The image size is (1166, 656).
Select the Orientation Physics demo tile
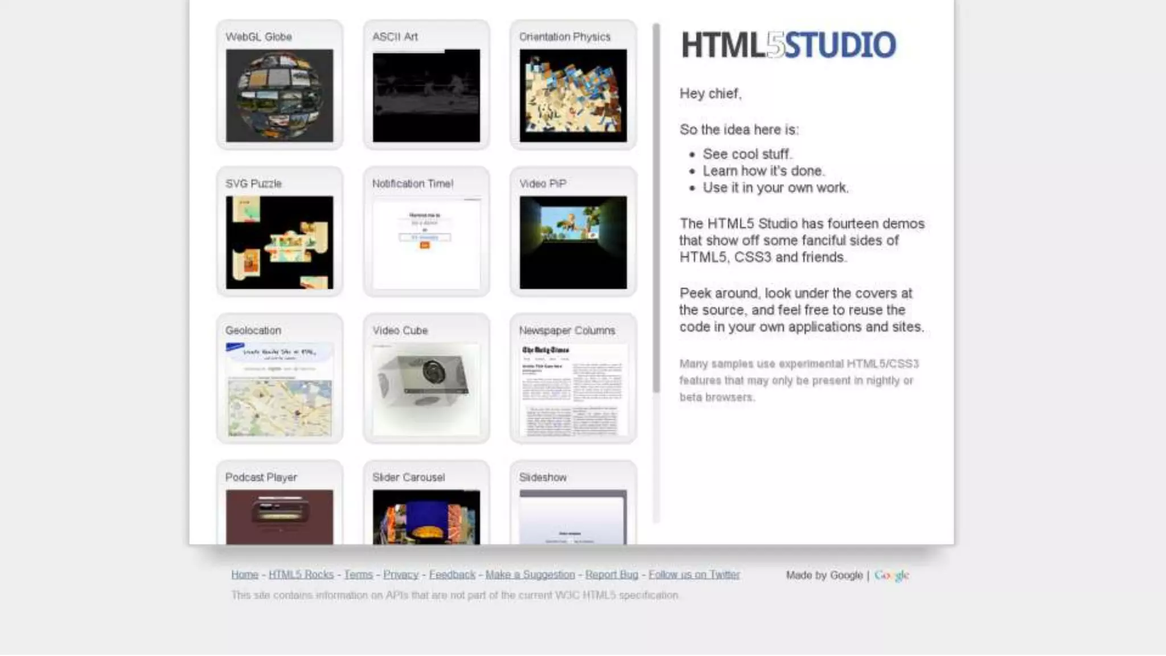click(x=573, y=95)
